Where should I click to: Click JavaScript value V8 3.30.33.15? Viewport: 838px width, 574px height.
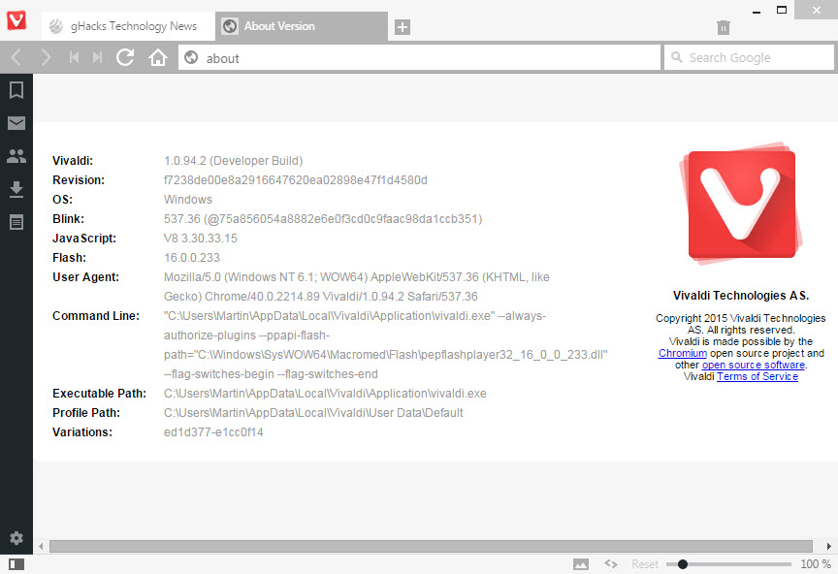pos(201,239)
